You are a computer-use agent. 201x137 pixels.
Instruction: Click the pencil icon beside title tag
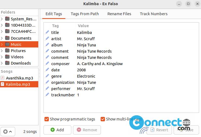coord(47,32)
